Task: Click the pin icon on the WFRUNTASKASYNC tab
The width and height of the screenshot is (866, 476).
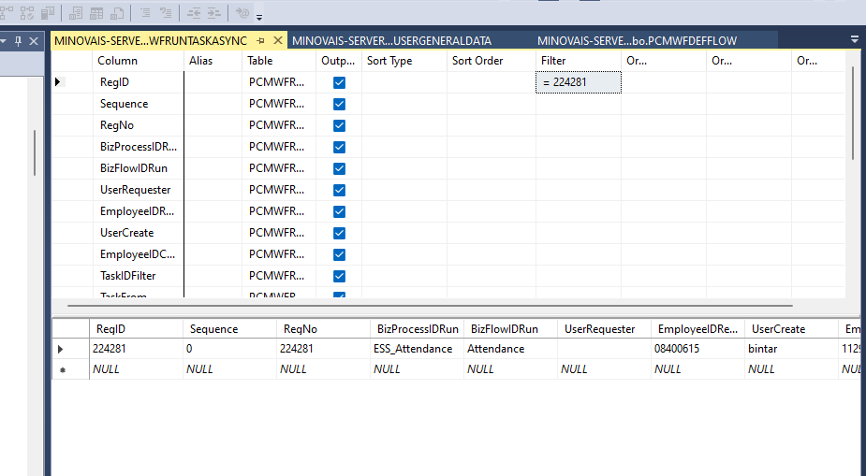Action: 261,41
